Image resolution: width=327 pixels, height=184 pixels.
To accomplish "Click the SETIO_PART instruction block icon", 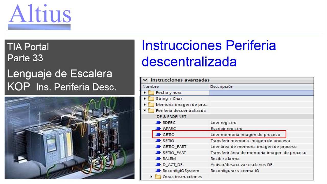I will click(x=158, y=153).
